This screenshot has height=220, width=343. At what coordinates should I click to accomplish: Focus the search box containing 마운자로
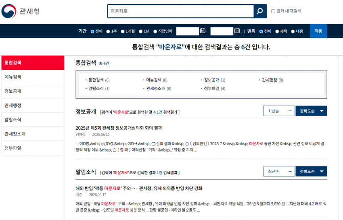pyautogui.click(x=181, y=11)
